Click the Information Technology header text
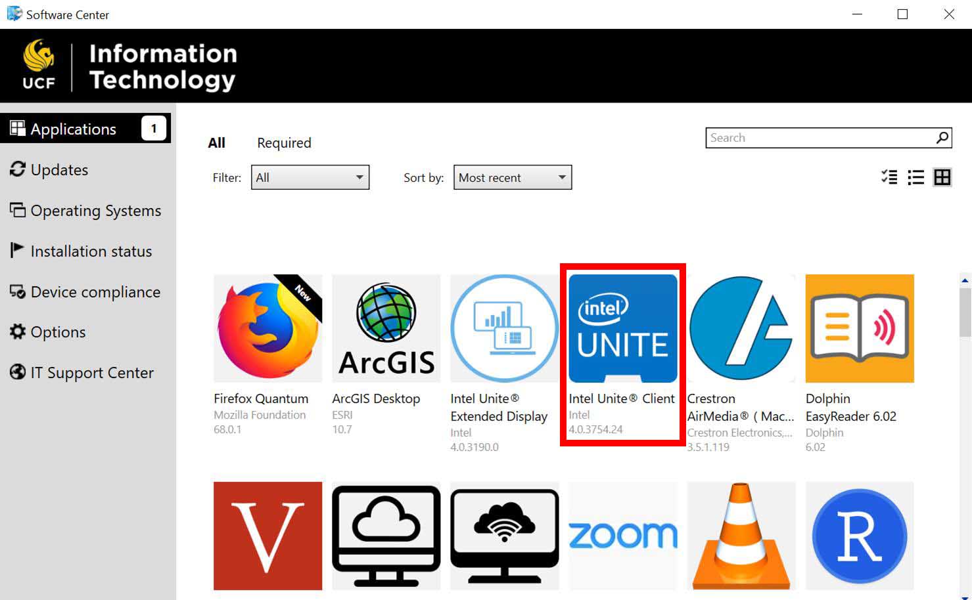The width and height of the screenshot is (972, 600). [x=163, y=66]
